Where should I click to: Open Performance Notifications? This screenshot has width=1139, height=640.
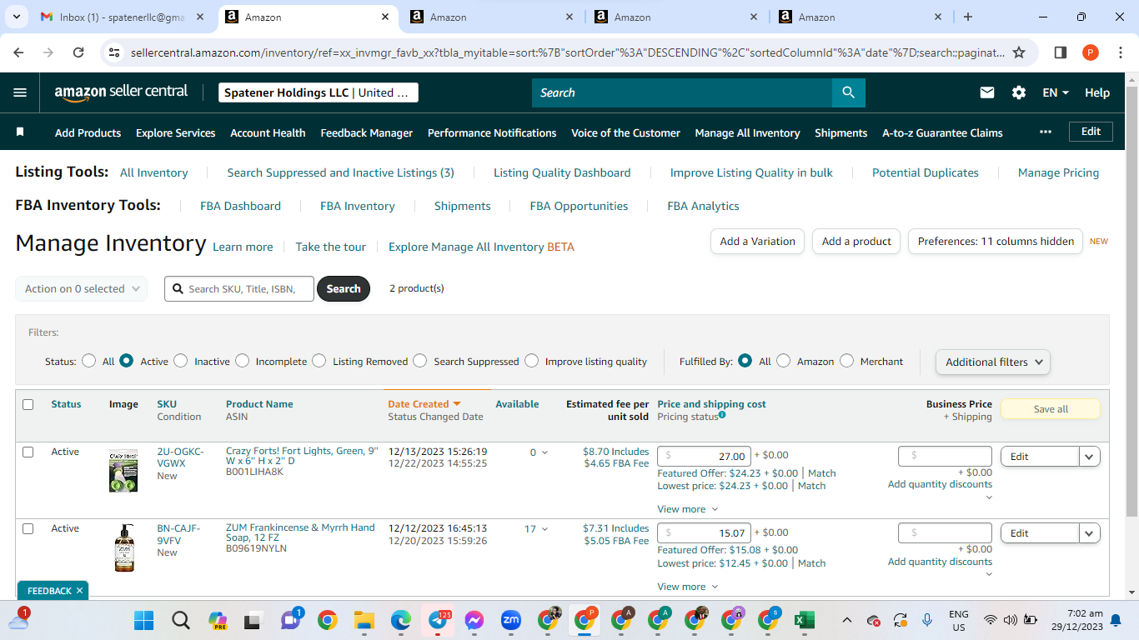point(492,132)
